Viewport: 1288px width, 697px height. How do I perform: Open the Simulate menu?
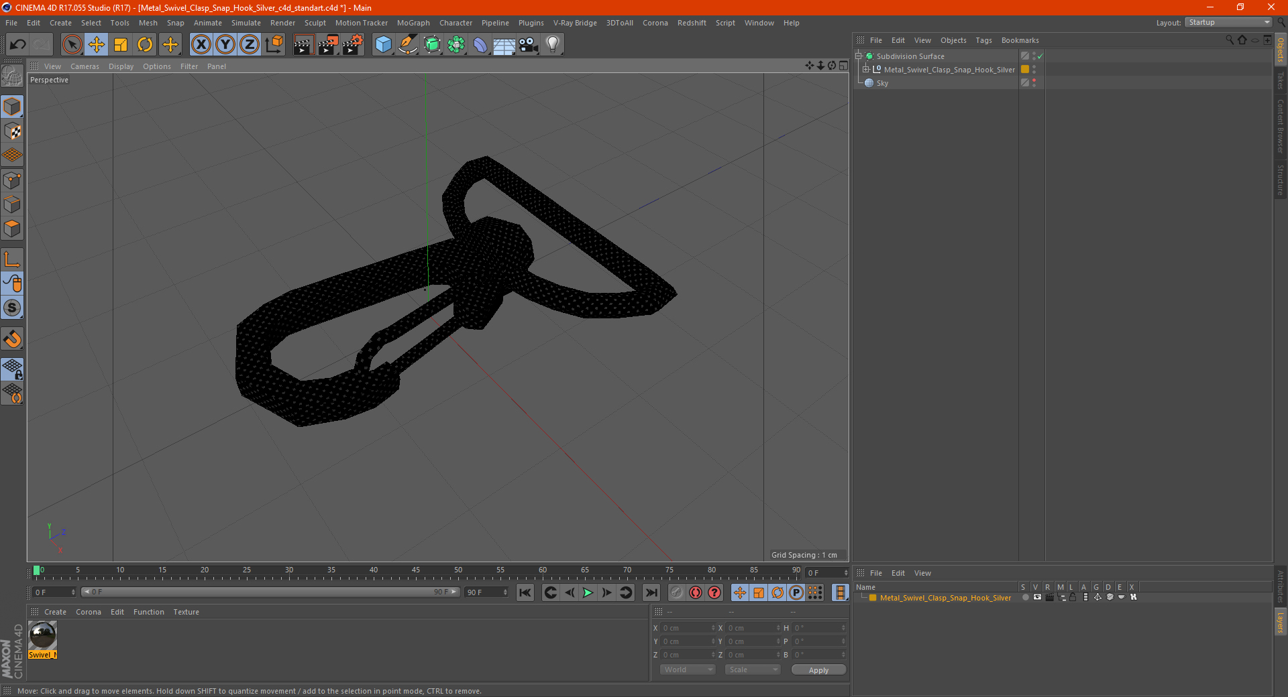coord(246,23)
